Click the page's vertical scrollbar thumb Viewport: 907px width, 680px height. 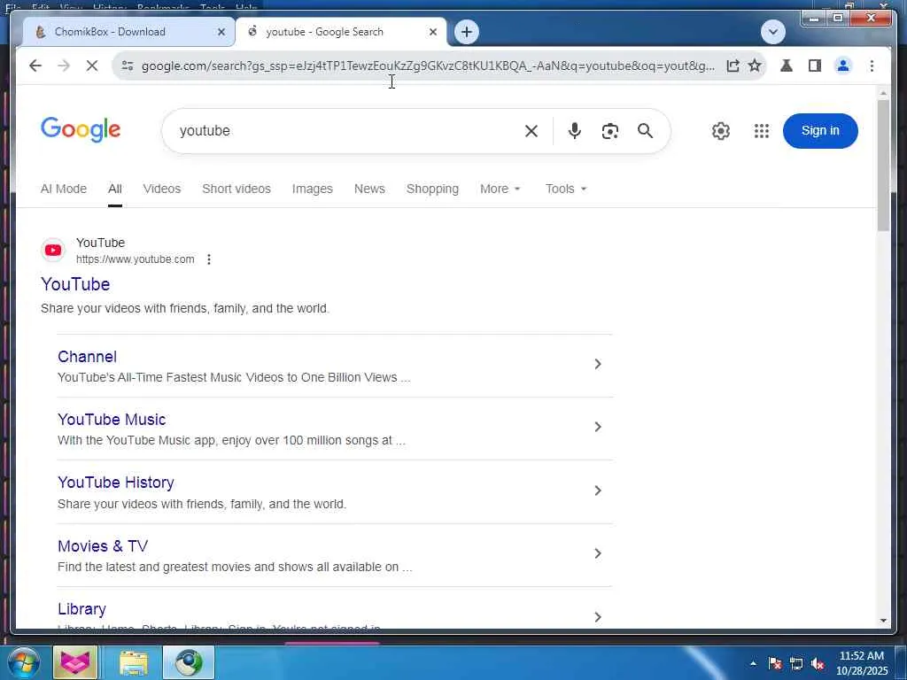[x=883, y=166]
